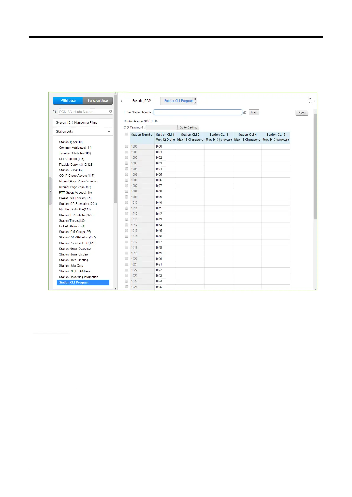Viewport: 352px width, 497px height.
Task: Click the Save button
Action: (x=302, y=113)
